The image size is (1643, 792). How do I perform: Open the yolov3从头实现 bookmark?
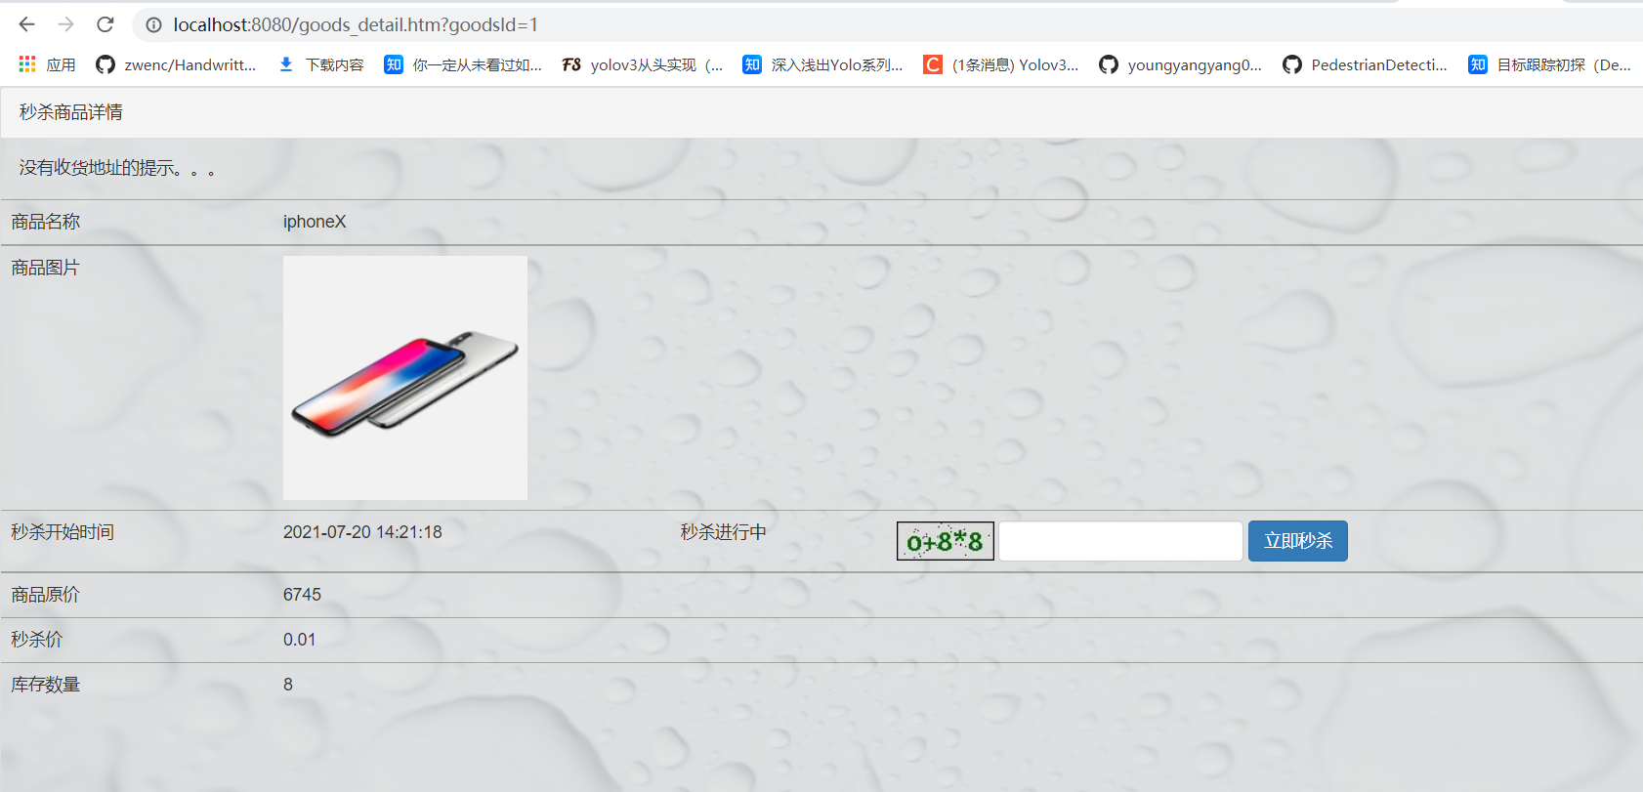[643, 64]
